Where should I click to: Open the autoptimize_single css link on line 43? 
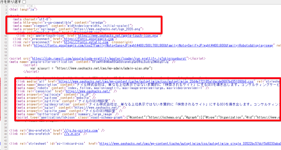pos(190,143)
